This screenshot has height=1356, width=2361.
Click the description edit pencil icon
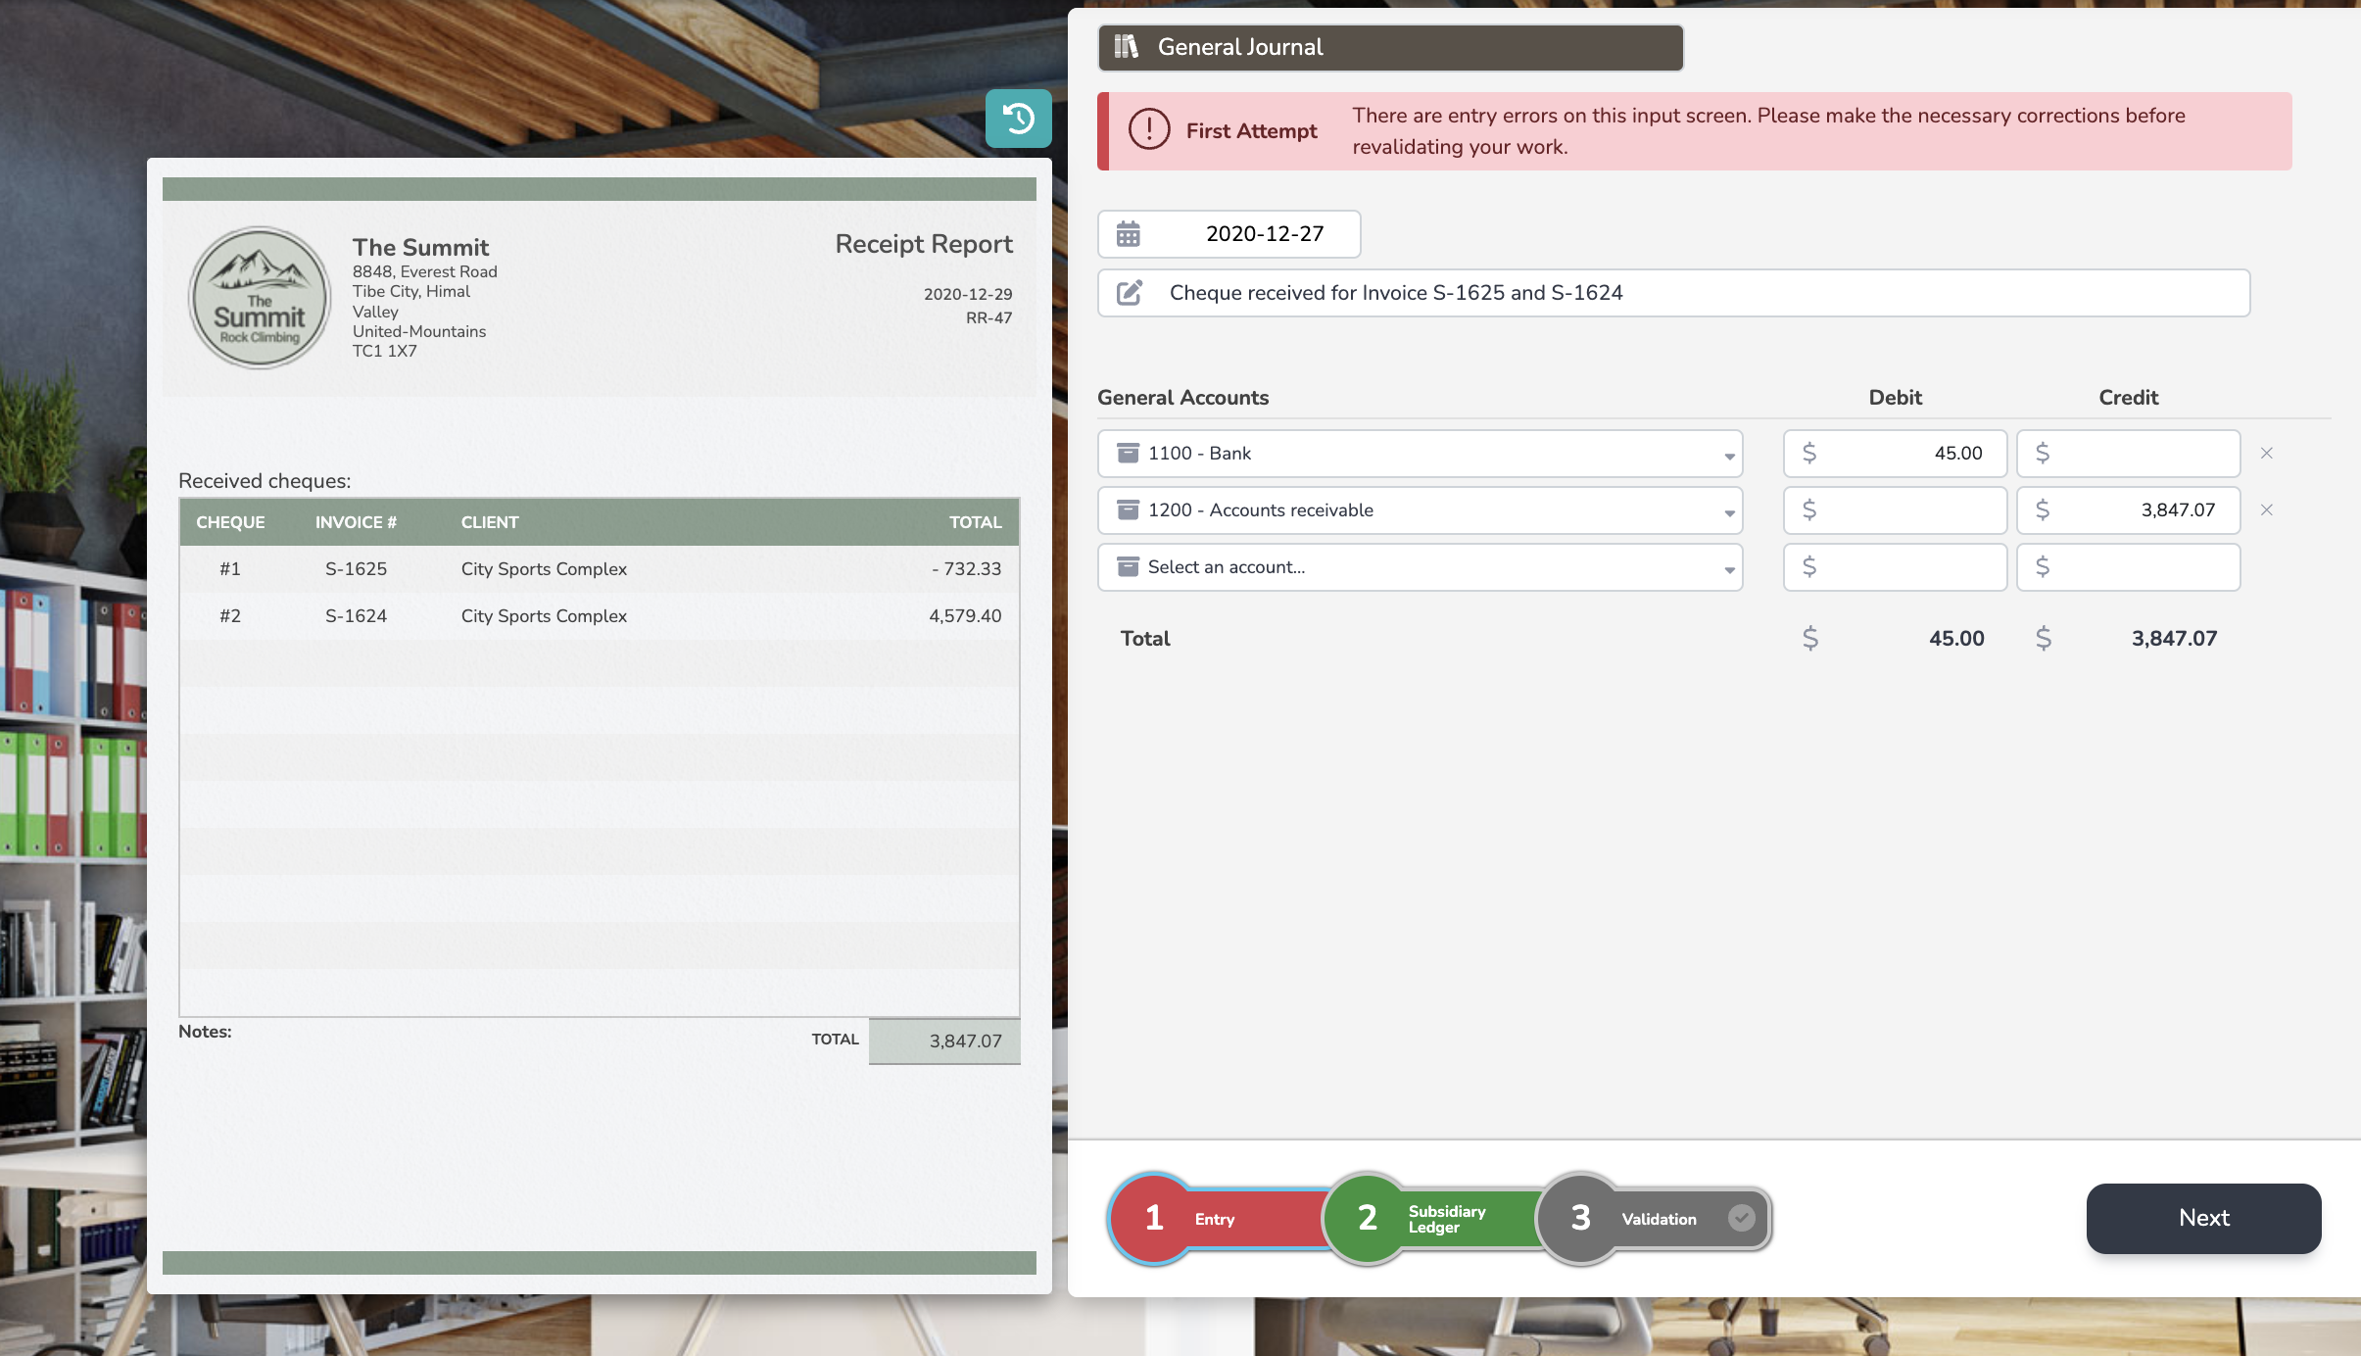(1129, 293)
